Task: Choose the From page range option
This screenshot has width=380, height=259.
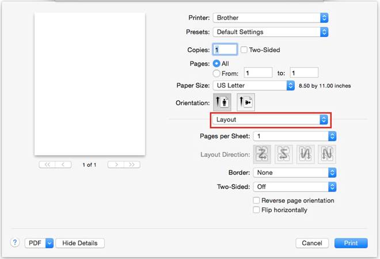Action: click(216, 73)
